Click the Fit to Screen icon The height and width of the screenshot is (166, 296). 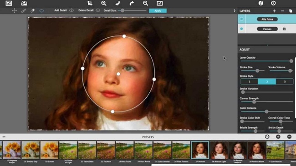pyautogui.click(x=159, y=3)
